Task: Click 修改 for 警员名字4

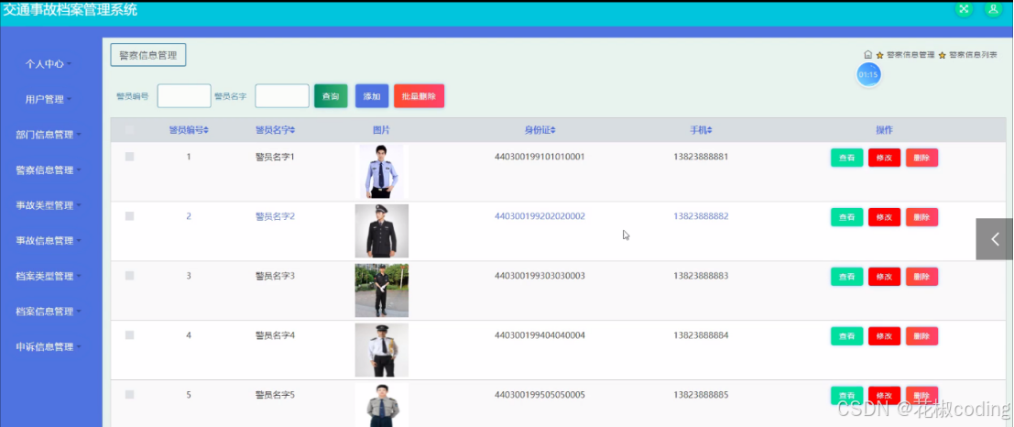Action: 884,335
